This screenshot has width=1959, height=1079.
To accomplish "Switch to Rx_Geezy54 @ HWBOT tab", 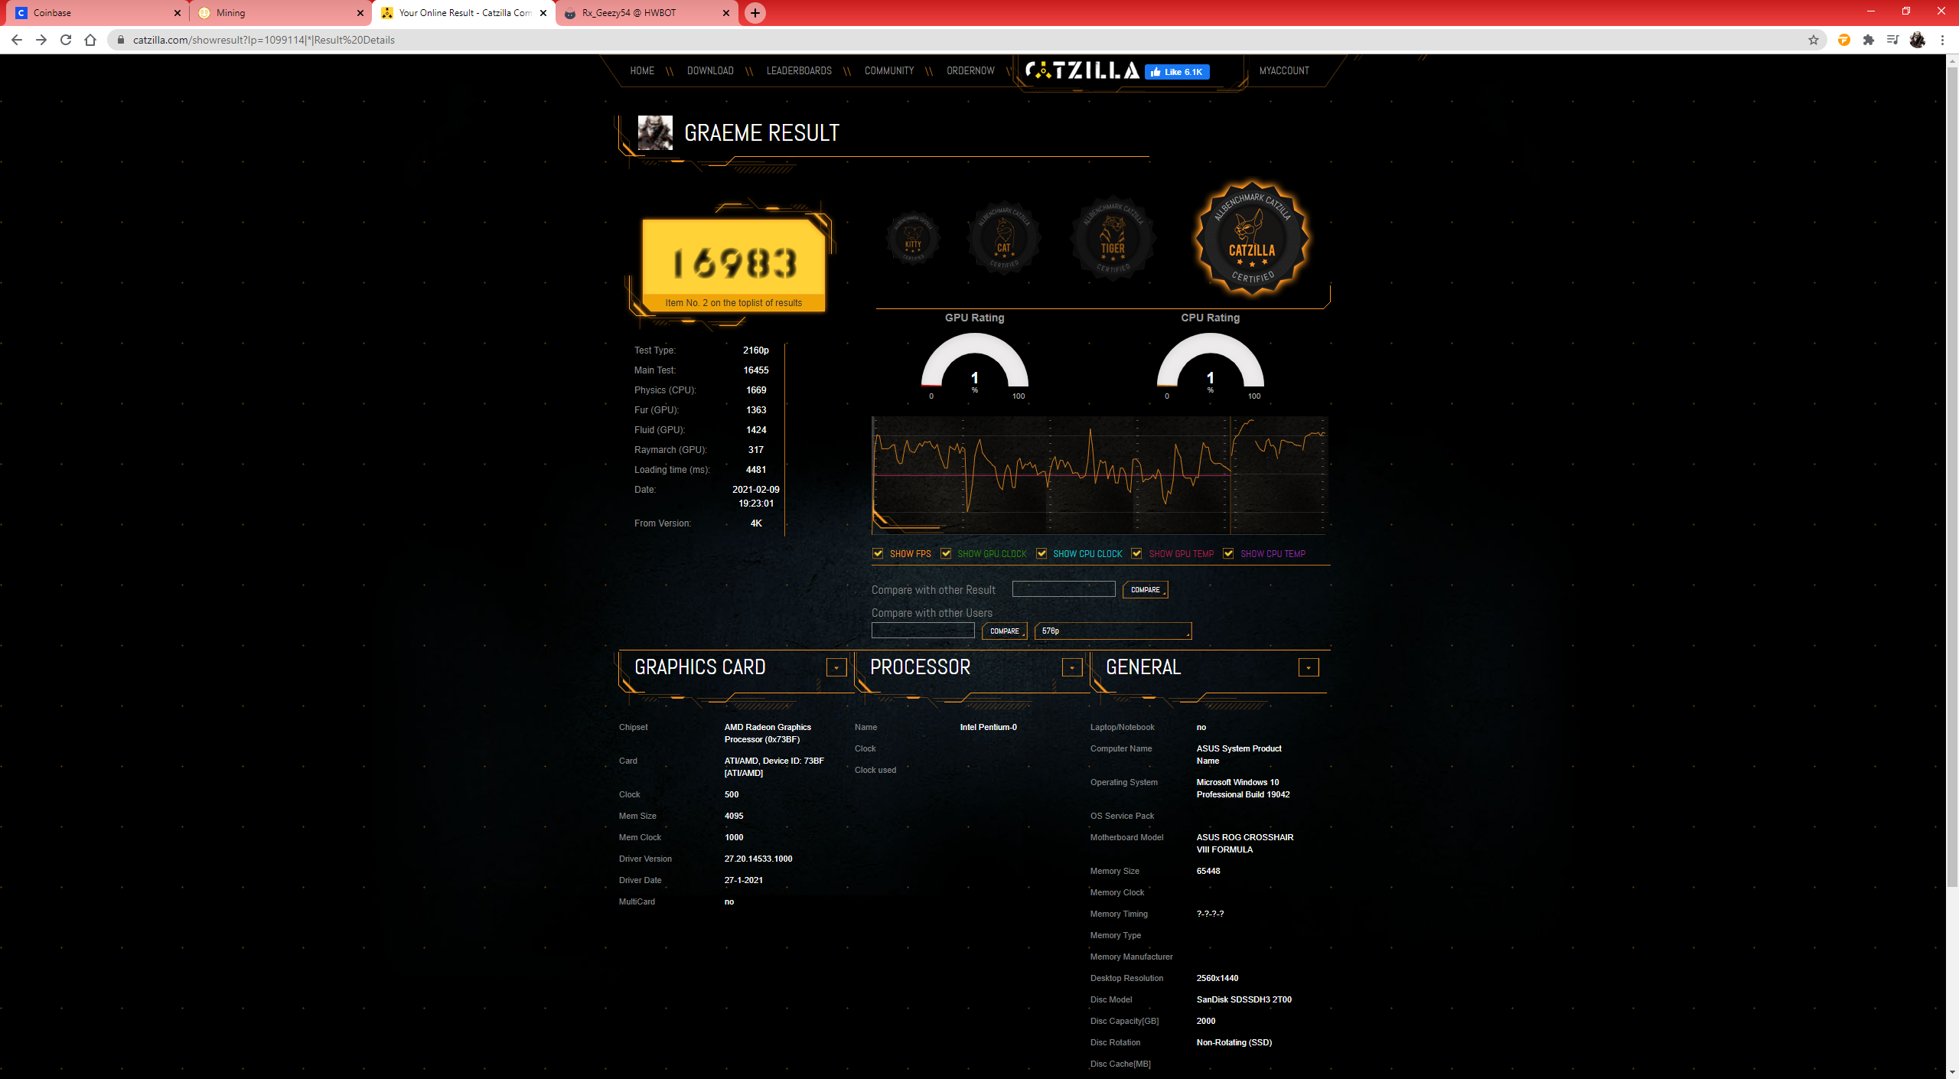I will 647,13.
